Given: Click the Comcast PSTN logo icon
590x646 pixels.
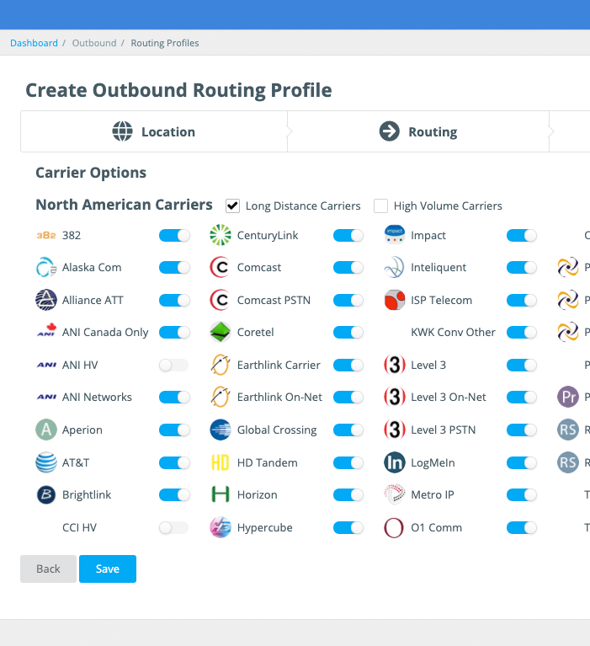Looking at the screenshot, I should [x=221, y=300].
